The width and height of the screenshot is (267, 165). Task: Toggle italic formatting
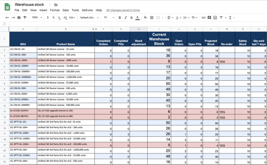[126, 18]
